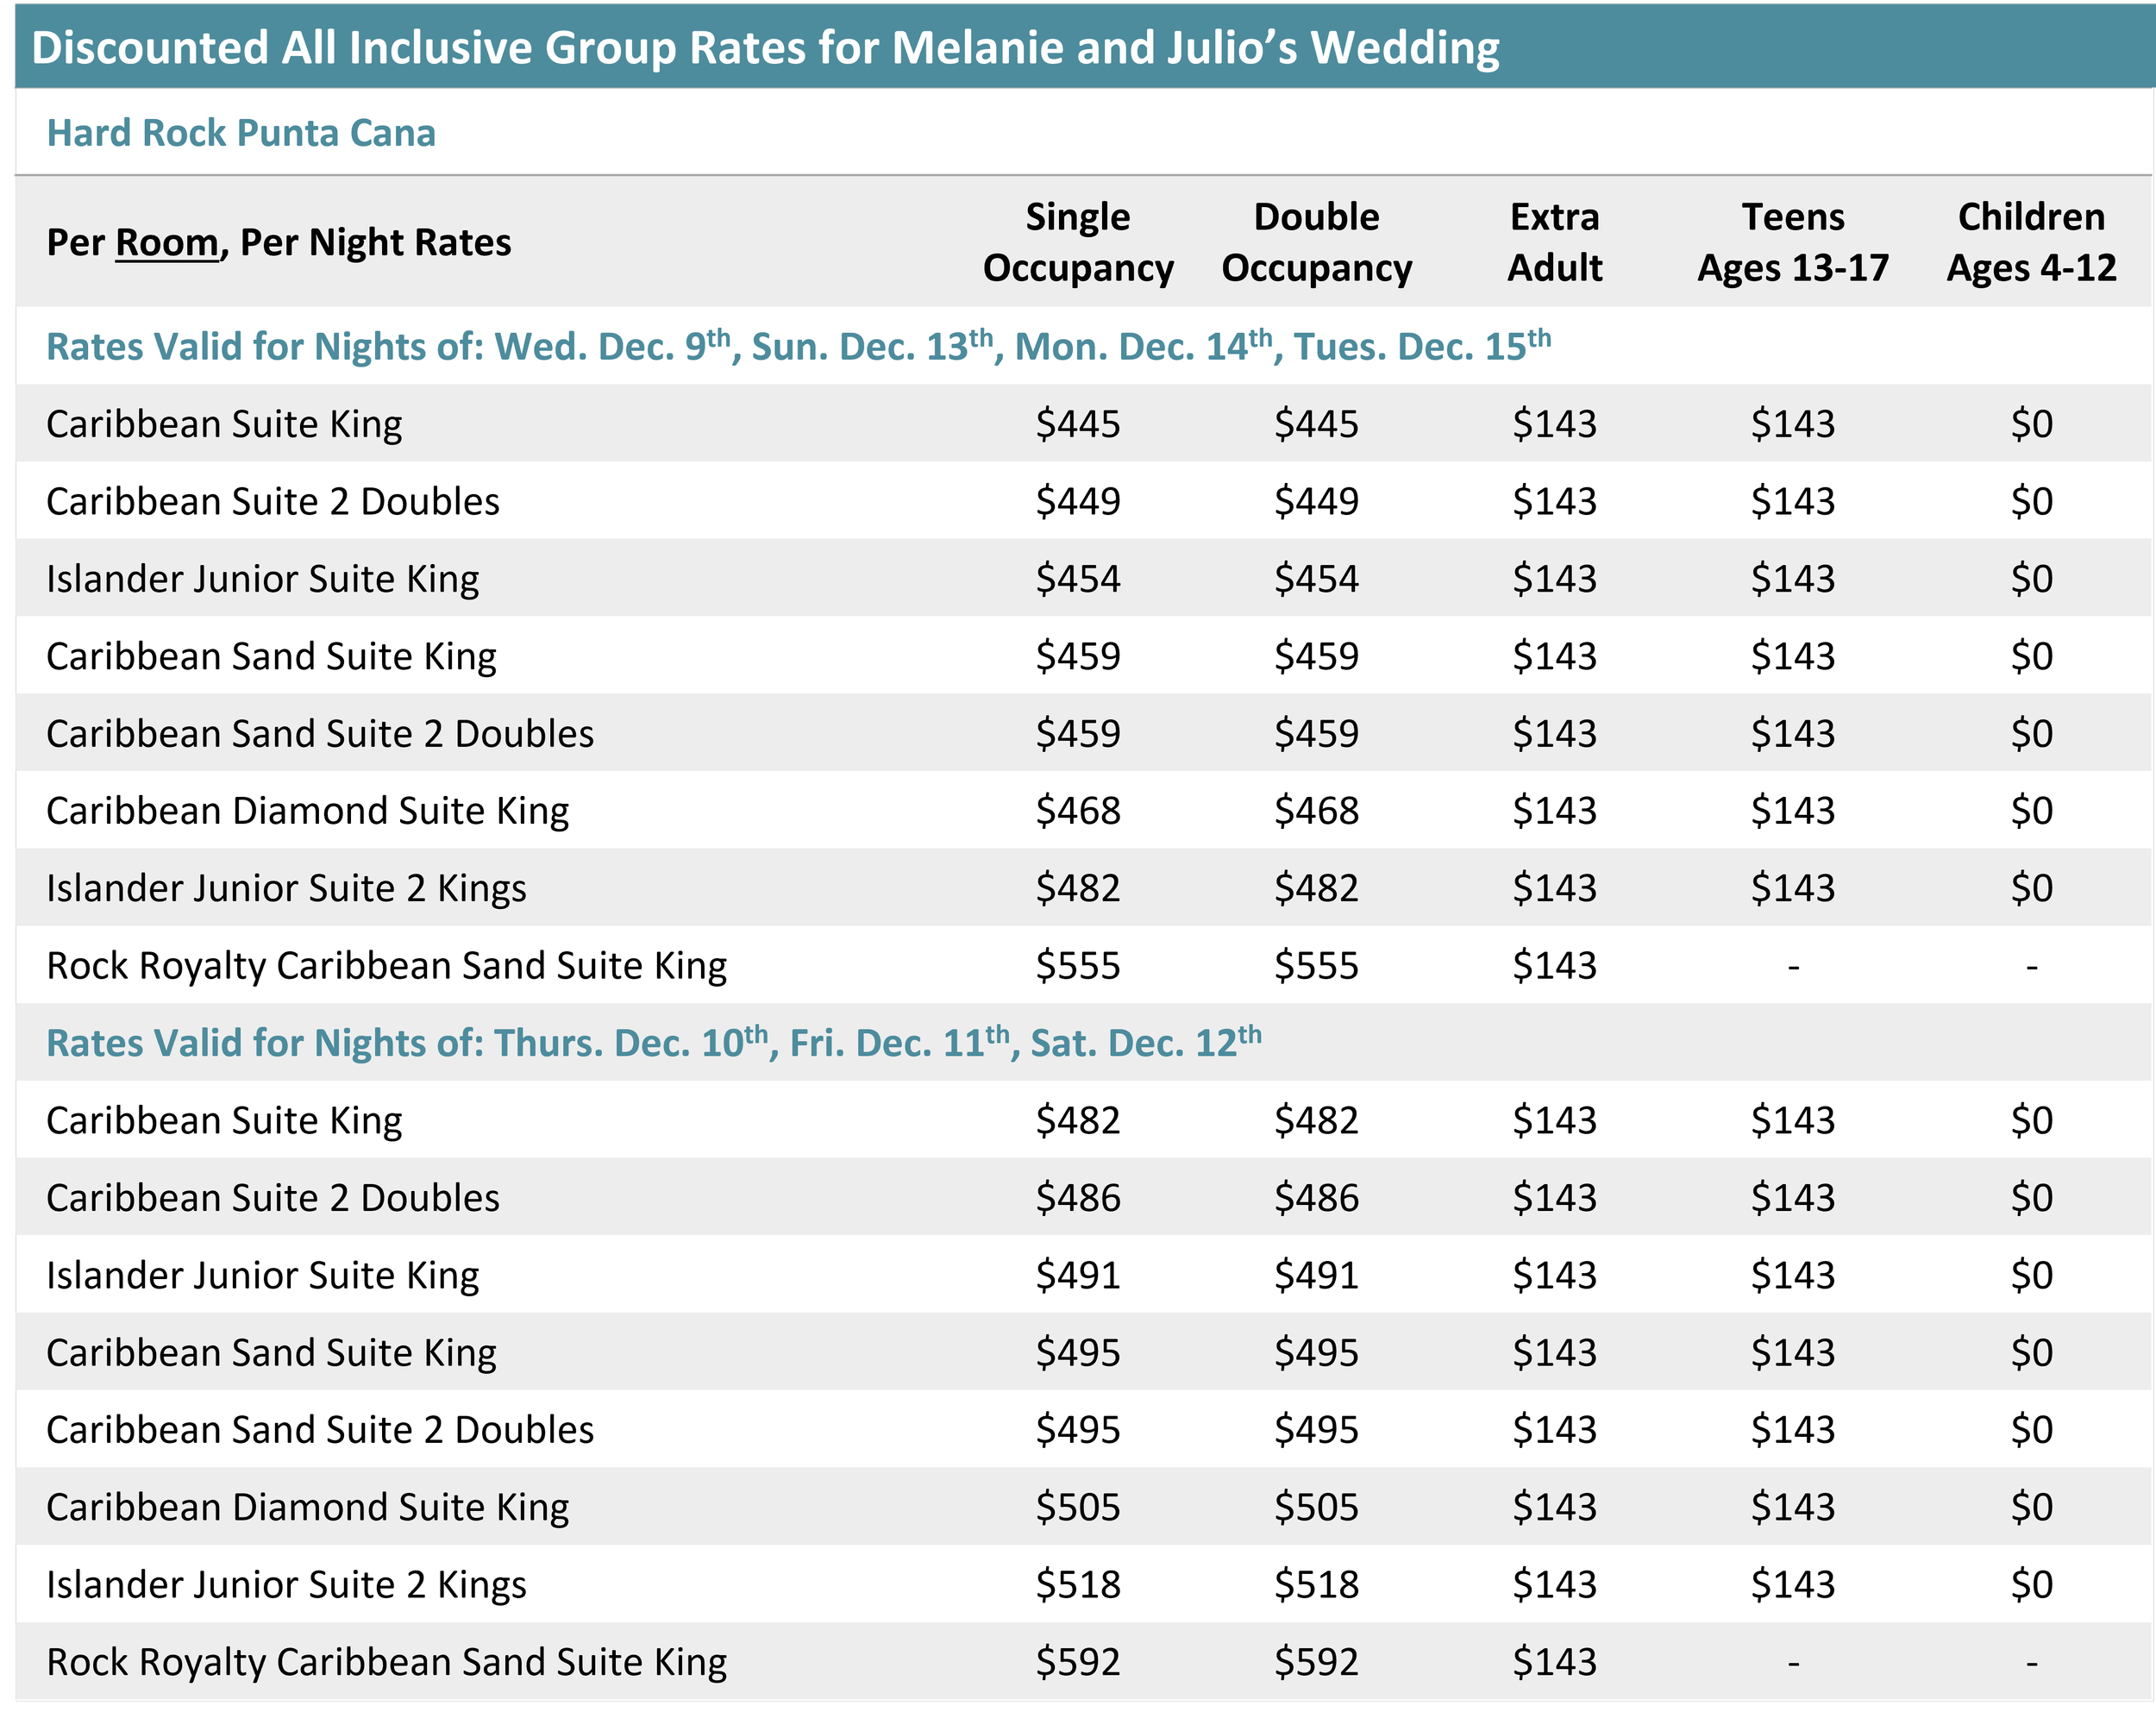
Task: Select the first Islander Junior Suite King row label
Action: click(x=262, y=579)
